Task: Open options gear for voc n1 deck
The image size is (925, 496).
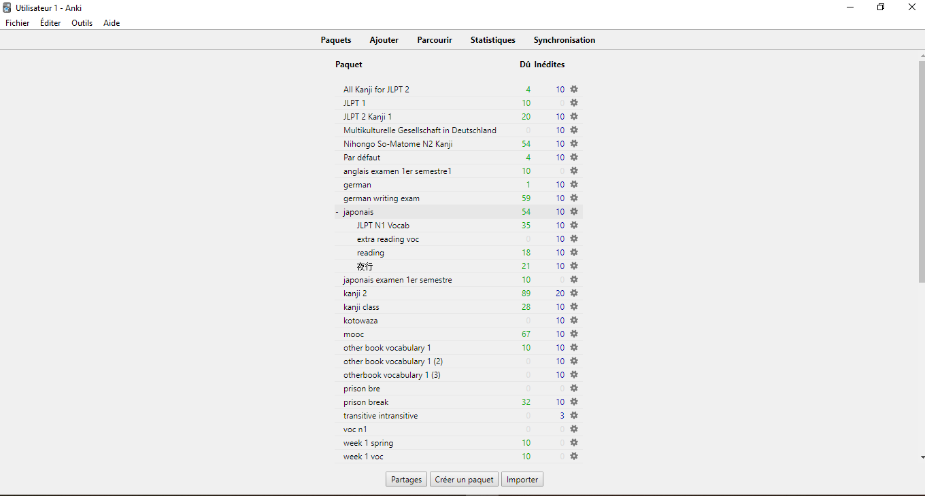Action: click(x=574, y=429)
